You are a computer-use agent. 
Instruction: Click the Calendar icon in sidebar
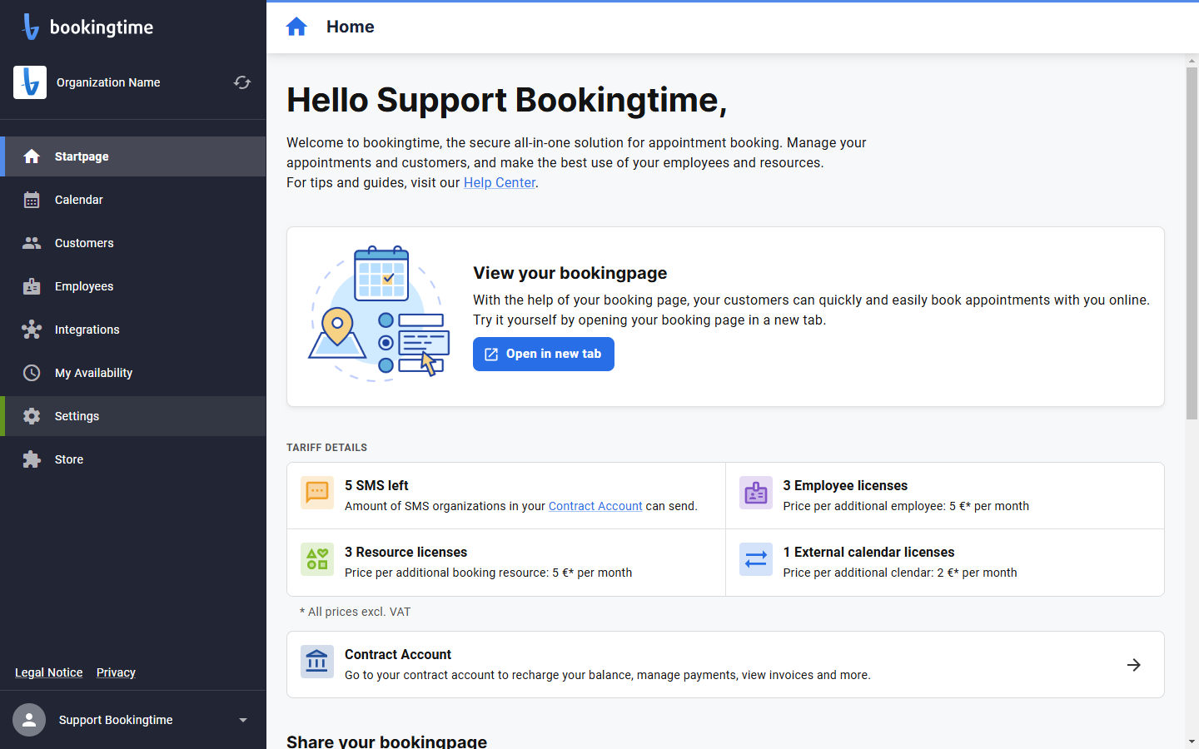pos(32,200)
